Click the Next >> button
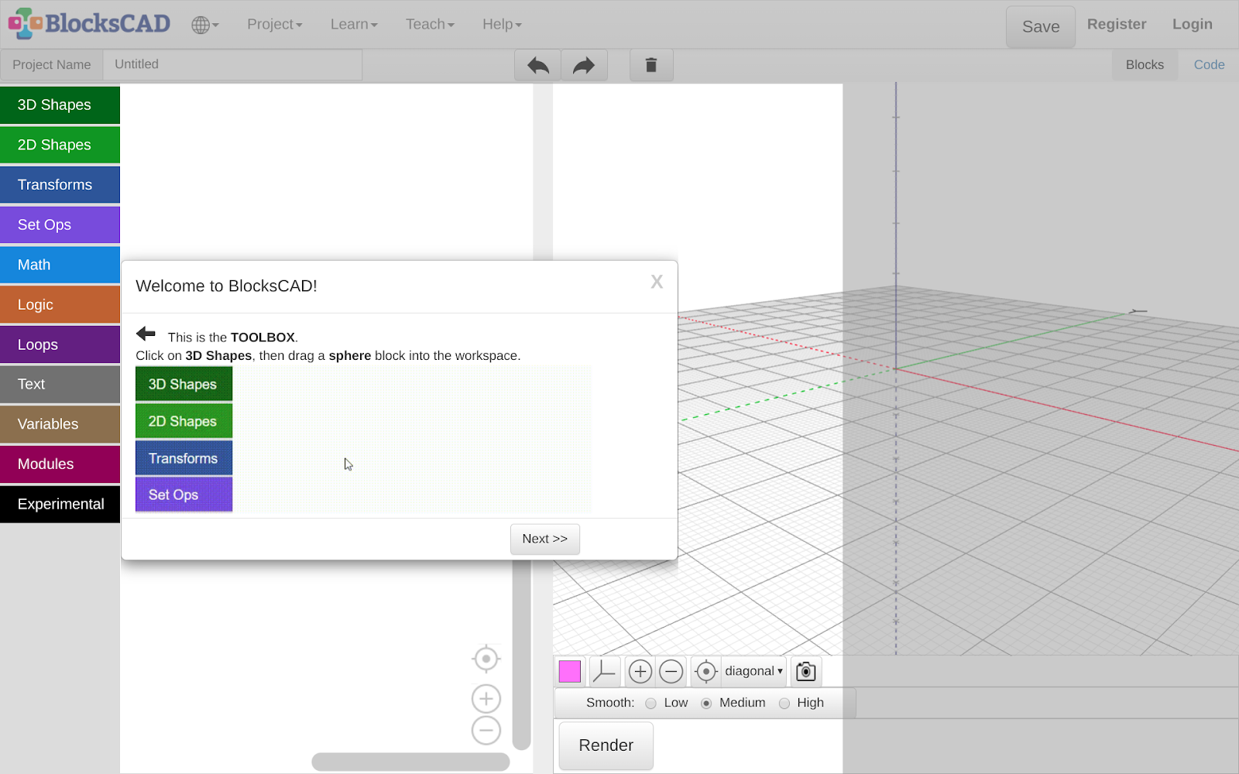Viewport: 1239px width, 774px height. [545, 539]
